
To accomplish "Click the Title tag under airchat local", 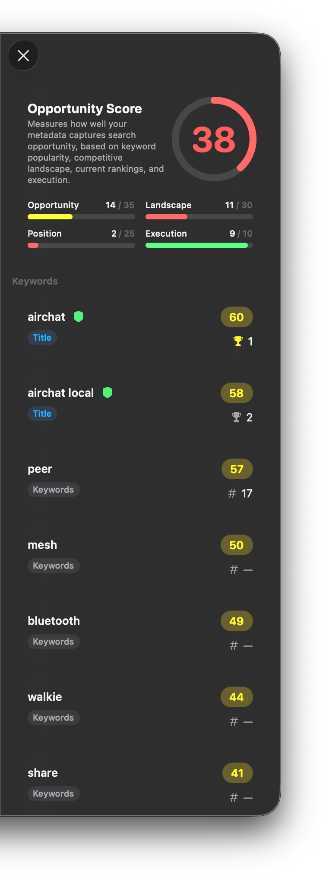I will click(42, 414).
